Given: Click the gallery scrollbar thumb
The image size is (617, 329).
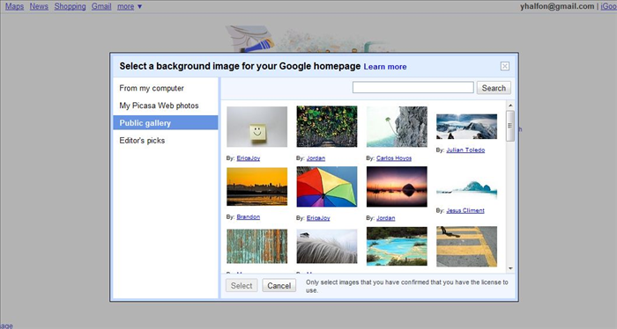Looking at the screenshot, I should [x=510, y=126].
